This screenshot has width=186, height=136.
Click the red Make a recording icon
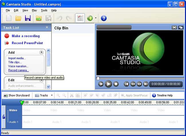coord(7,36)
